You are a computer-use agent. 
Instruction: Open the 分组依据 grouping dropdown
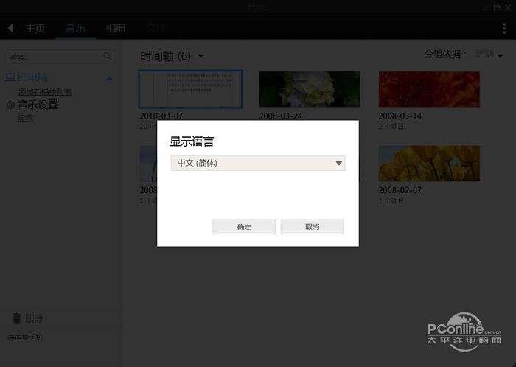point(489,55)
